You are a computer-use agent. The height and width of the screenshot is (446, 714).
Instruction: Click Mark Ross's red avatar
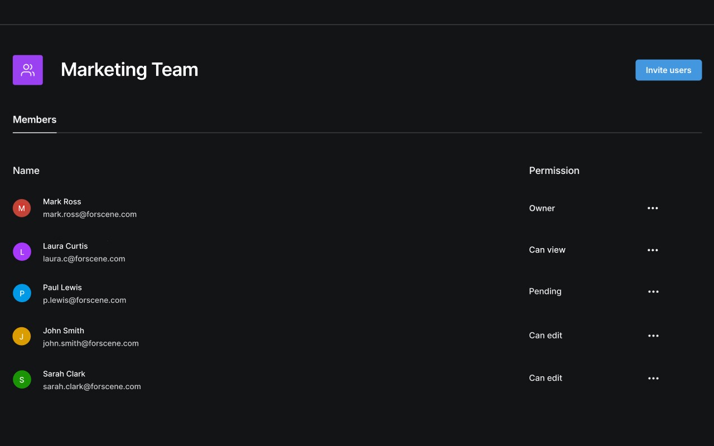[22, 207]
